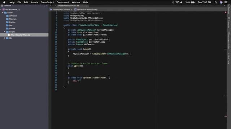Open the Unit Tests side pad

229,58
